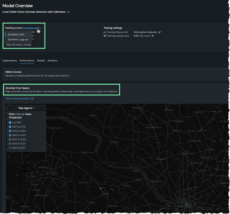The image size is (230, 214).
Task: Click the map point near Silver Spring
Action: coord(186,155)
